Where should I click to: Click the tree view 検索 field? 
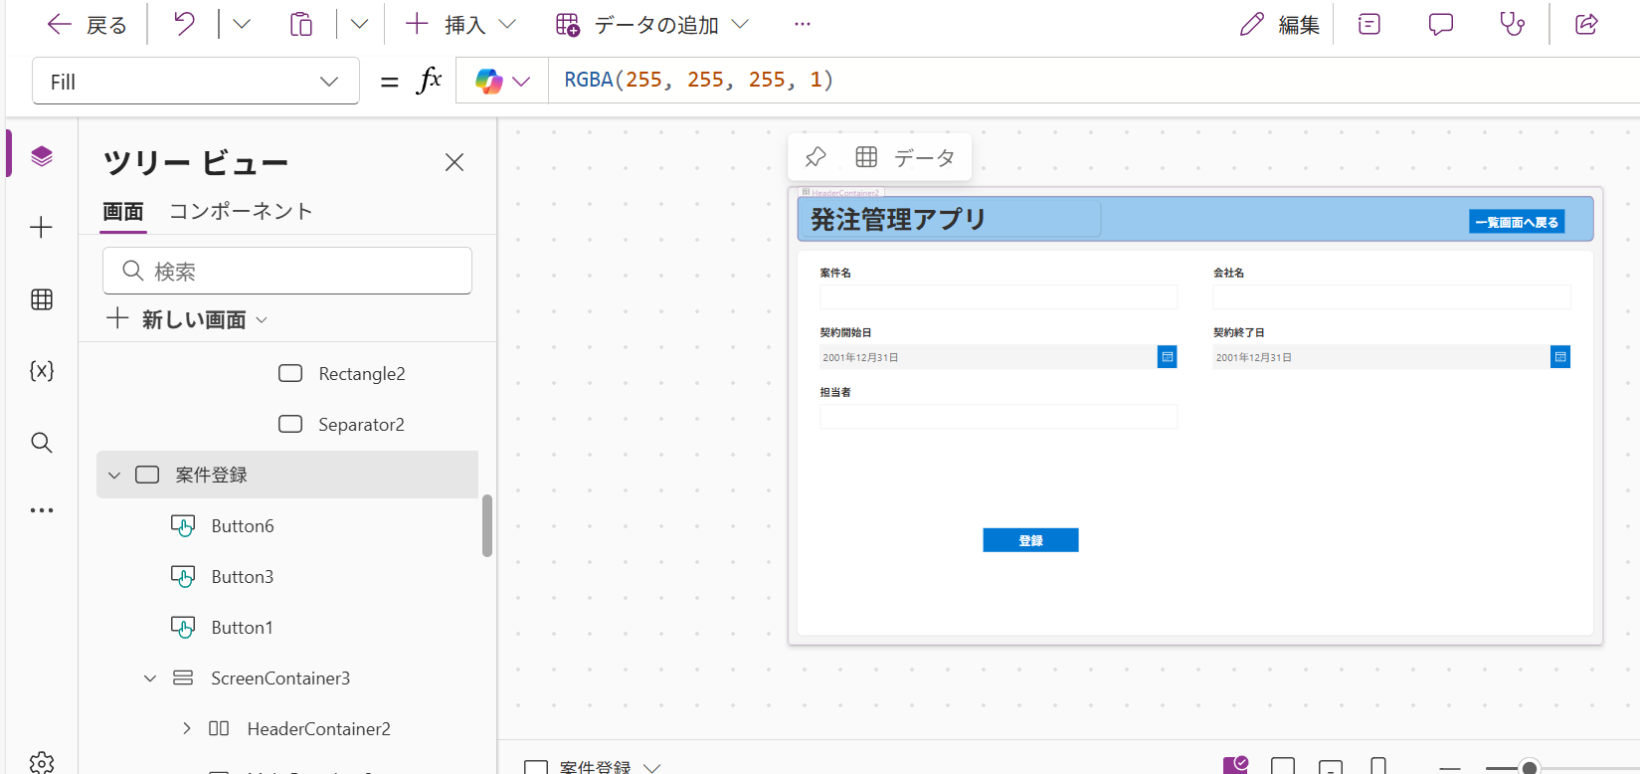[x=287, y=271]
